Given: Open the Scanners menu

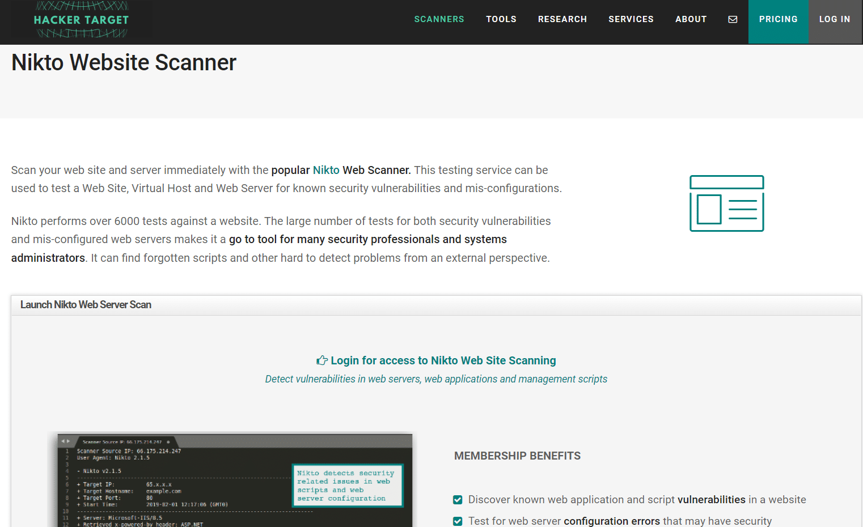Looking at the screenshot, I should 439,19.
